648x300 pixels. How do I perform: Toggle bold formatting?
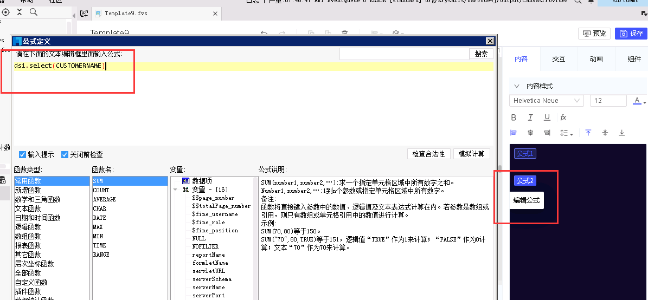point(514,118)
